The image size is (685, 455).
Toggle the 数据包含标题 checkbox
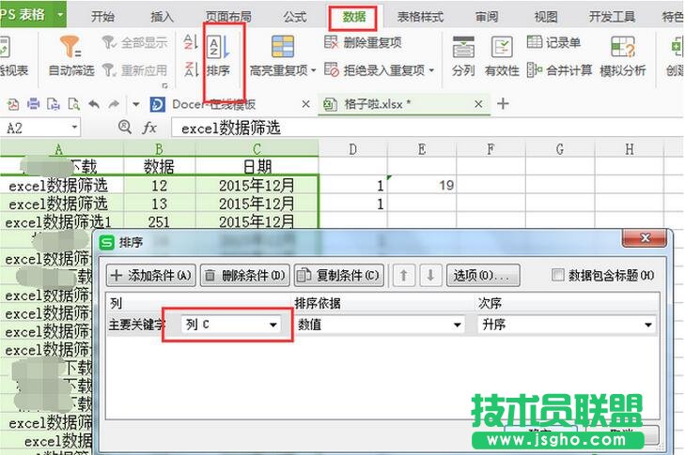559,275
